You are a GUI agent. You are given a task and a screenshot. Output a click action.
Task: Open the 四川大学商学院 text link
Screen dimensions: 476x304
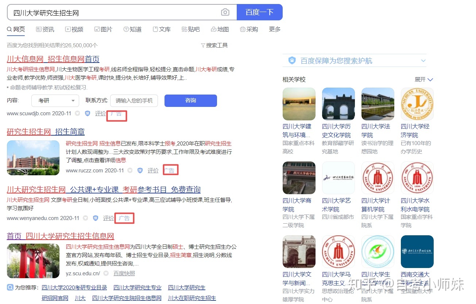(x=297, y=205)
